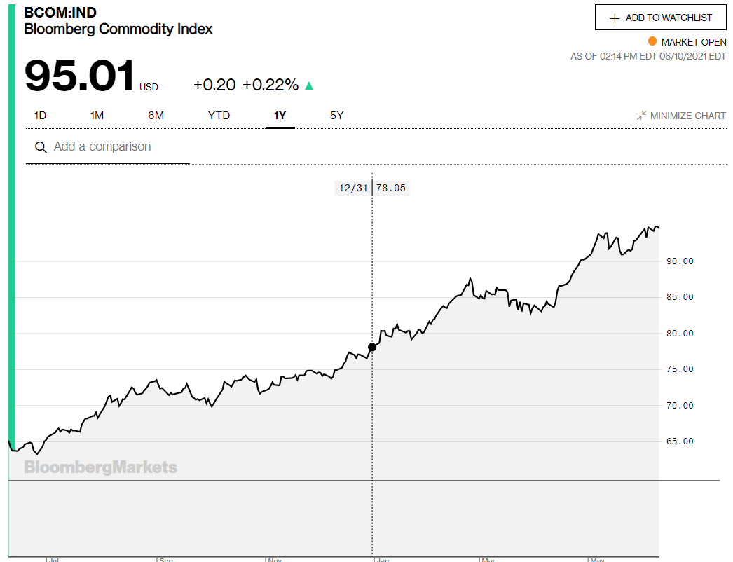Click the BloombergMarkets watermark

click(101, 467)
